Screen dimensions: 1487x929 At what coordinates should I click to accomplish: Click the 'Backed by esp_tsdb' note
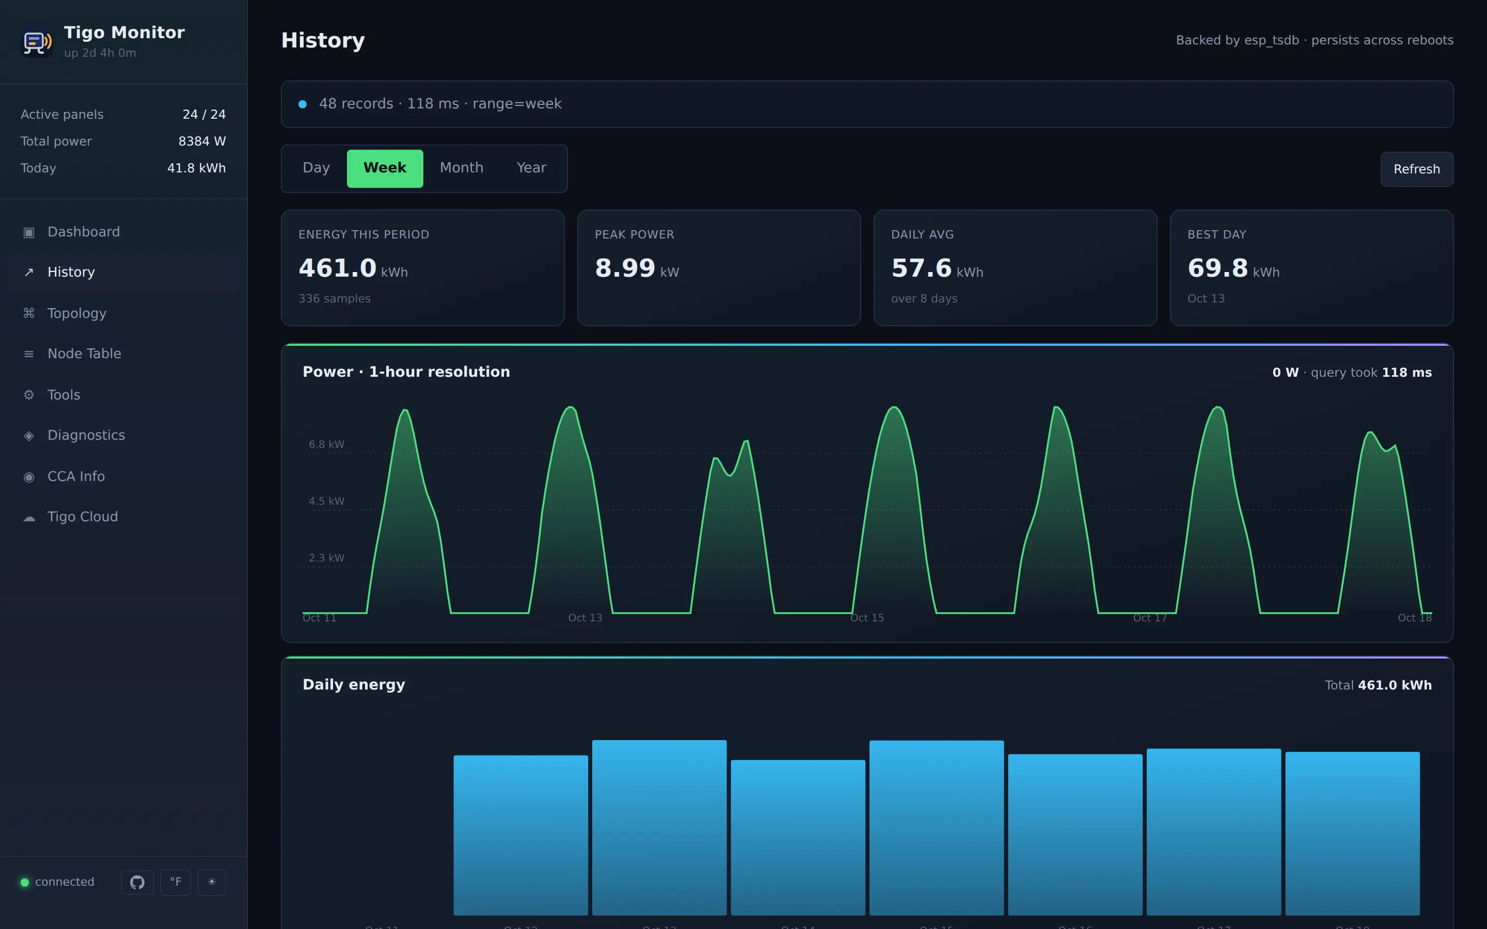click(x=1315, y=41)
